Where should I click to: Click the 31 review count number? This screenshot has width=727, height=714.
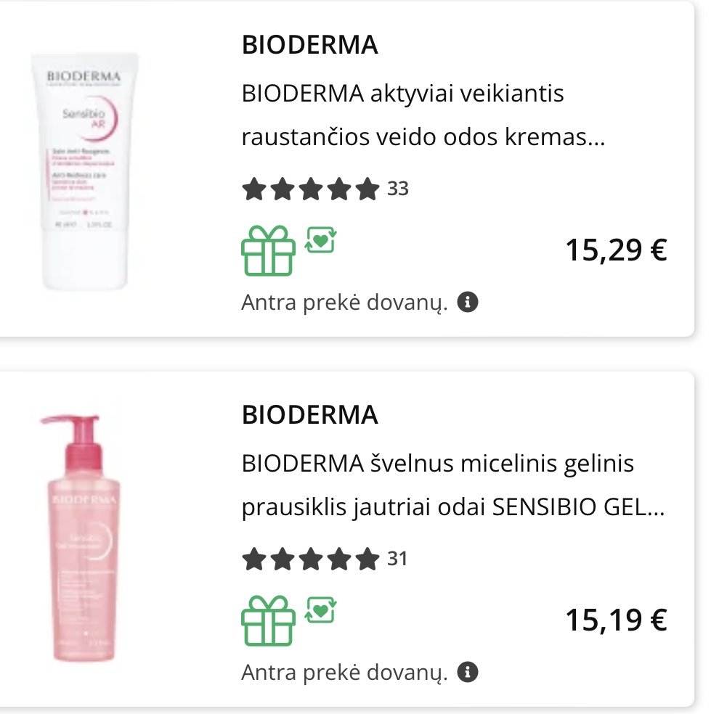click(397, 559)
